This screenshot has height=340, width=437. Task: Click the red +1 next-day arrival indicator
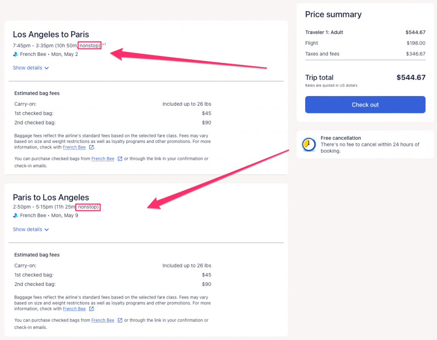point(104,44)
